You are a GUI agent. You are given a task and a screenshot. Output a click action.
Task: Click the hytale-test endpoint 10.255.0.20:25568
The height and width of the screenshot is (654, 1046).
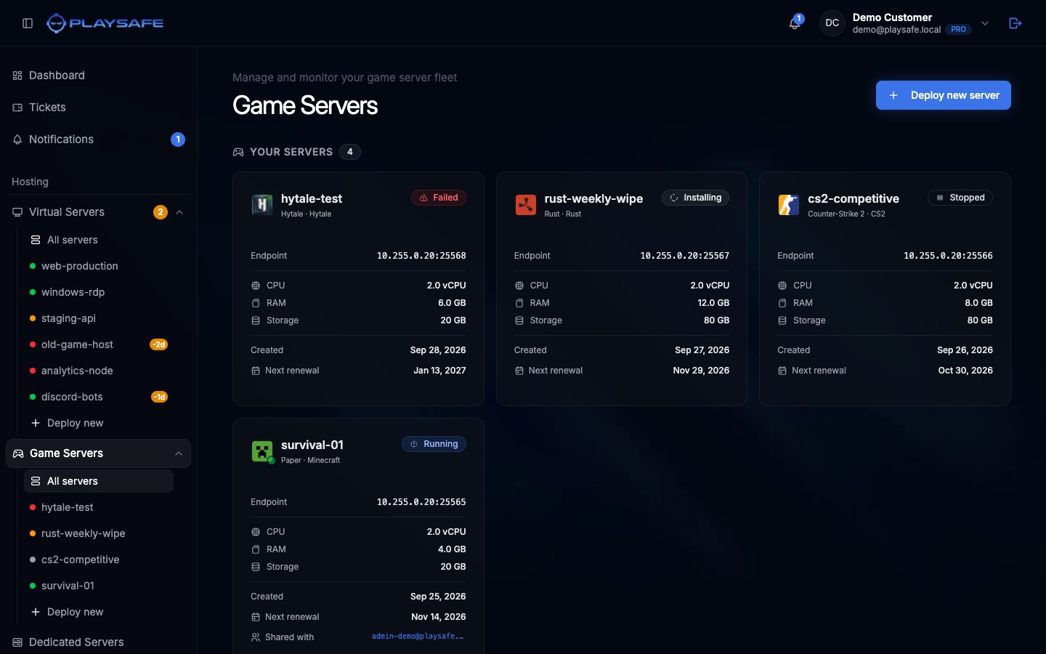421,256
